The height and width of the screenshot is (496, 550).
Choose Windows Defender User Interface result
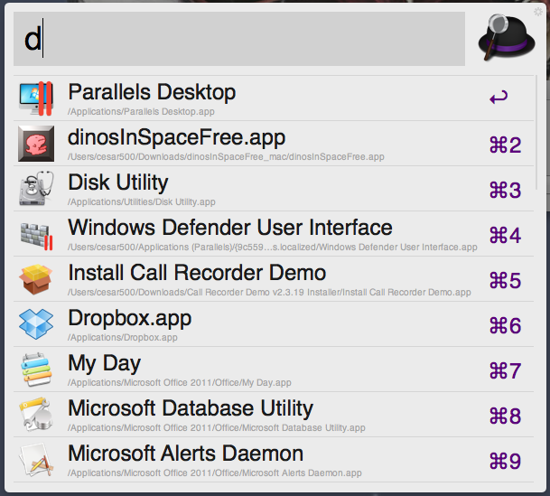coord(274,234)
